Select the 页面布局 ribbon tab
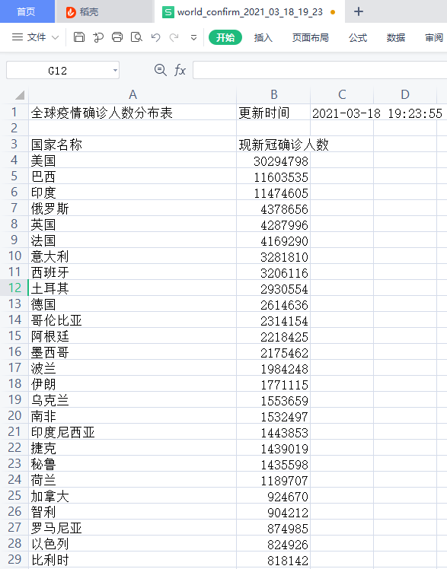Viewport: 447px width, 569px height. (310, 37)
